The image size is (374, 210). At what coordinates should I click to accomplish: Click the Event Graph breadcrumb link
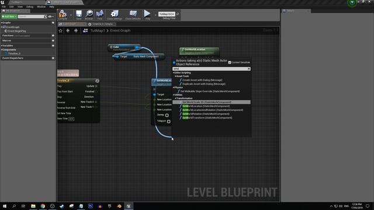[120, 30]
